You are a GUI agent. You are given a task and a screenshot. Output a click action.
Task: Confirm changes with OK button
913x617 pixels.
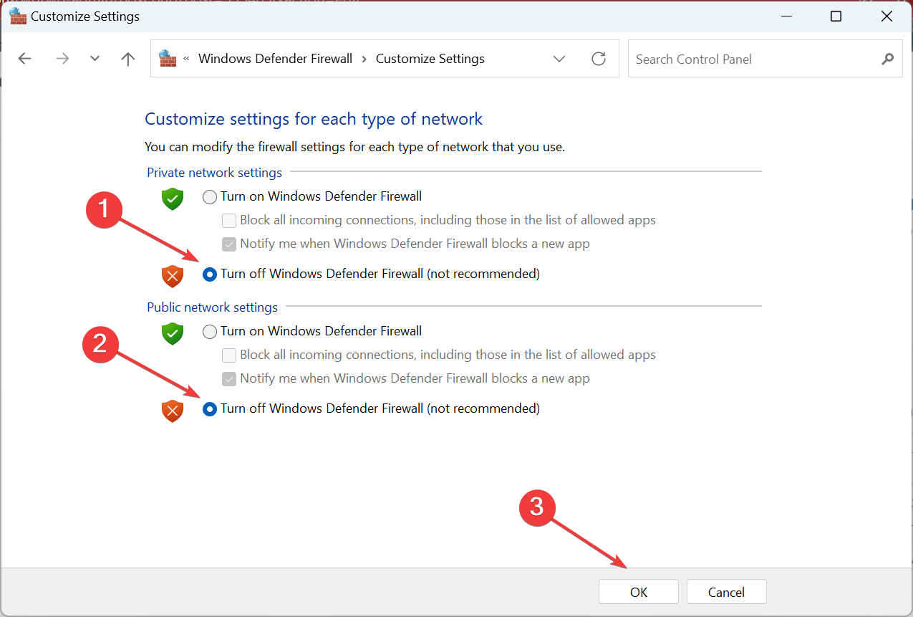(639, 592)
